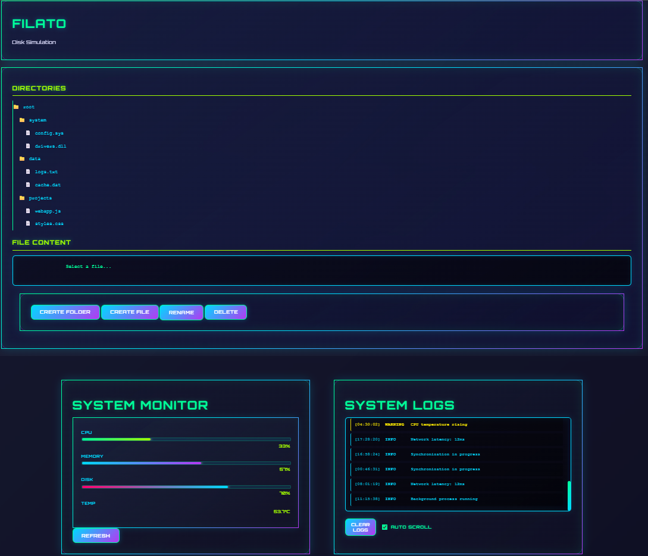The height and width of the screenshot is (556, 648).
Task: Hit the Delete button
Action: [226, 312]
